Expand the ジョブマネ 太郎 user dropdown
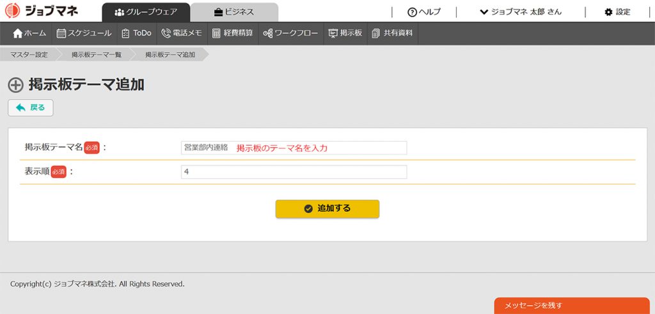Screen dimensions: 655x314 (x=521, y=12)
